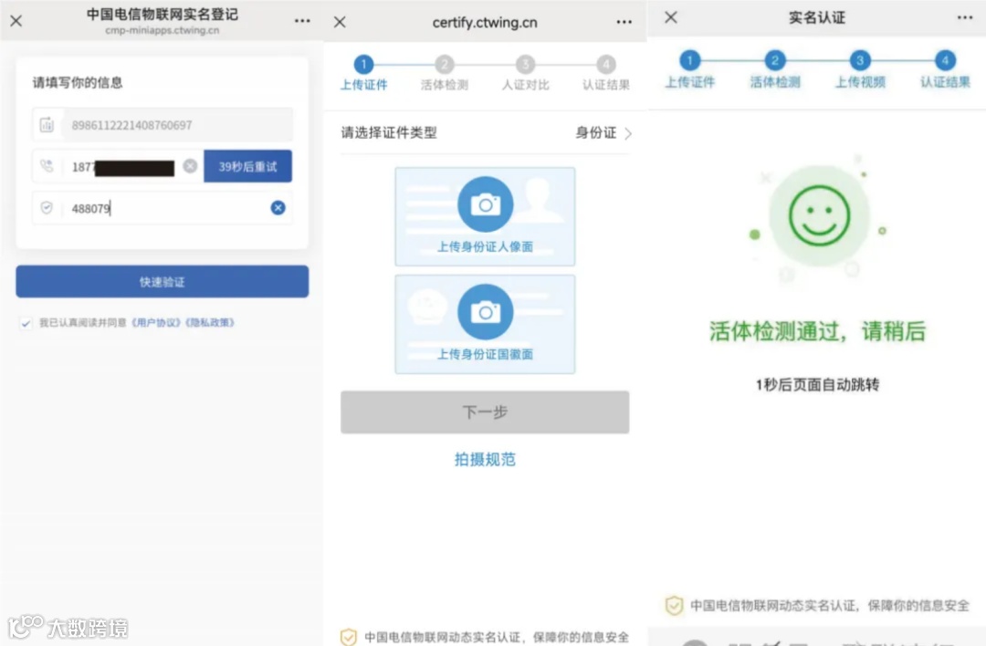This screenshot has width=986, height=646.
Task: Select step 2 活体检测 in middle panel
Action: (x=445, y=73)
